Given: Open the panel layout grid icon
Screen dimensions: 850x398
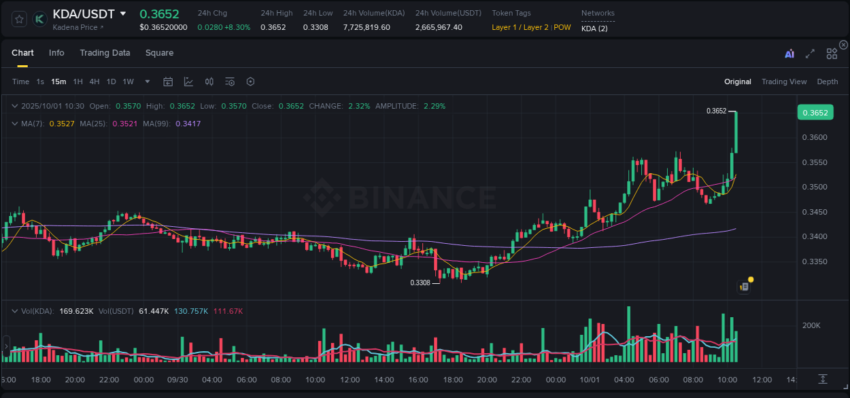Looking at the screenshot, I should [832, 53].
